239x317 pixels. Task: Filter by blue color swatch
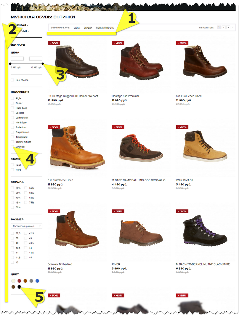(x=37, y=281)
